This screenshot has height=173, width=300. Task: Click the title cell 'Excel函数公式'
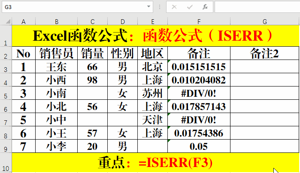tap(155, 36)
